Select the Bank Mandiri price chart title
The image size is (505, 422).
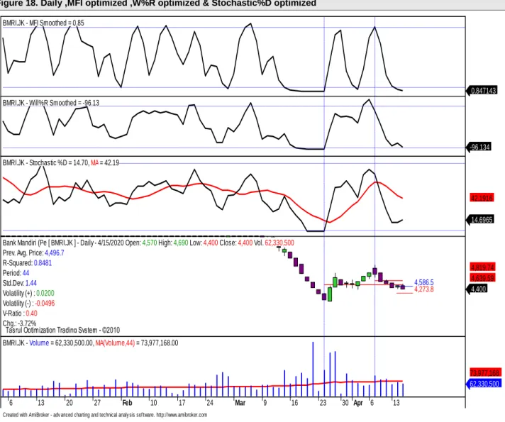coord(148,243)
